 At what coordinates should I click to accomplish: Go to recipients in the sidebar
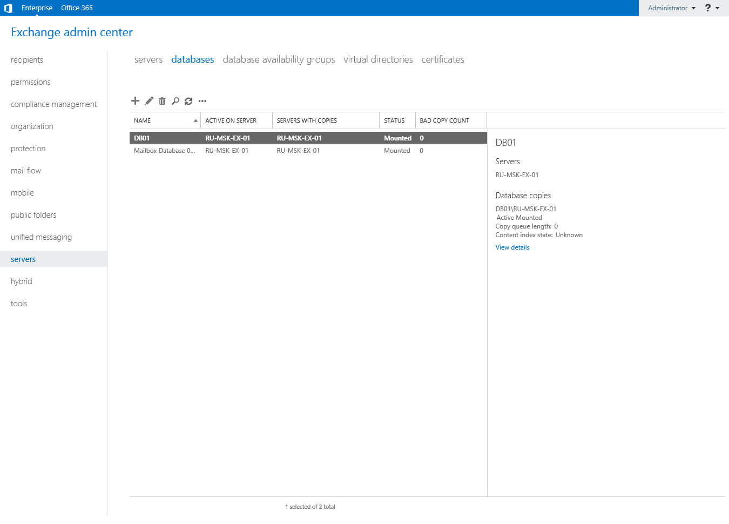(x=27, y=60)
